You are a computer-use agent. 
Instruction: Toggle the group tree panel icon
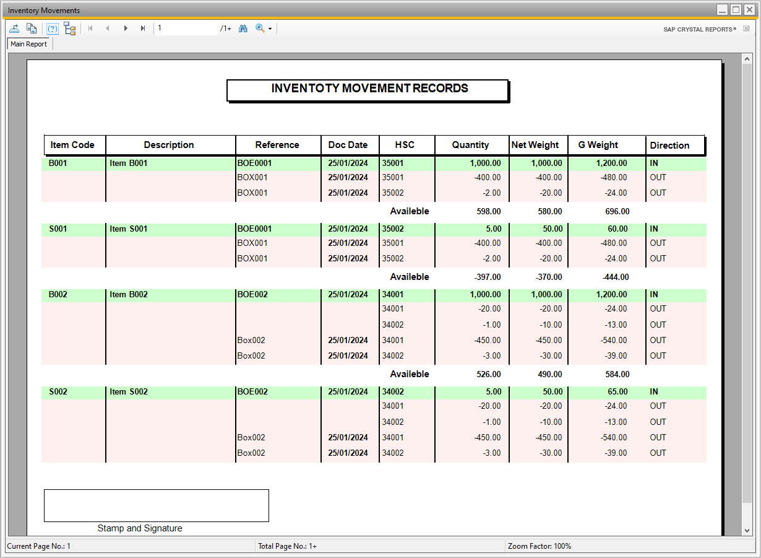tap(70, 28)
